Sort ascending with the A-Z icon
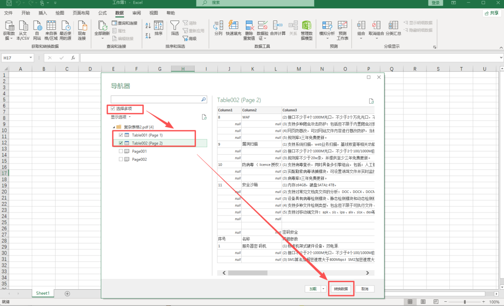 148,25
